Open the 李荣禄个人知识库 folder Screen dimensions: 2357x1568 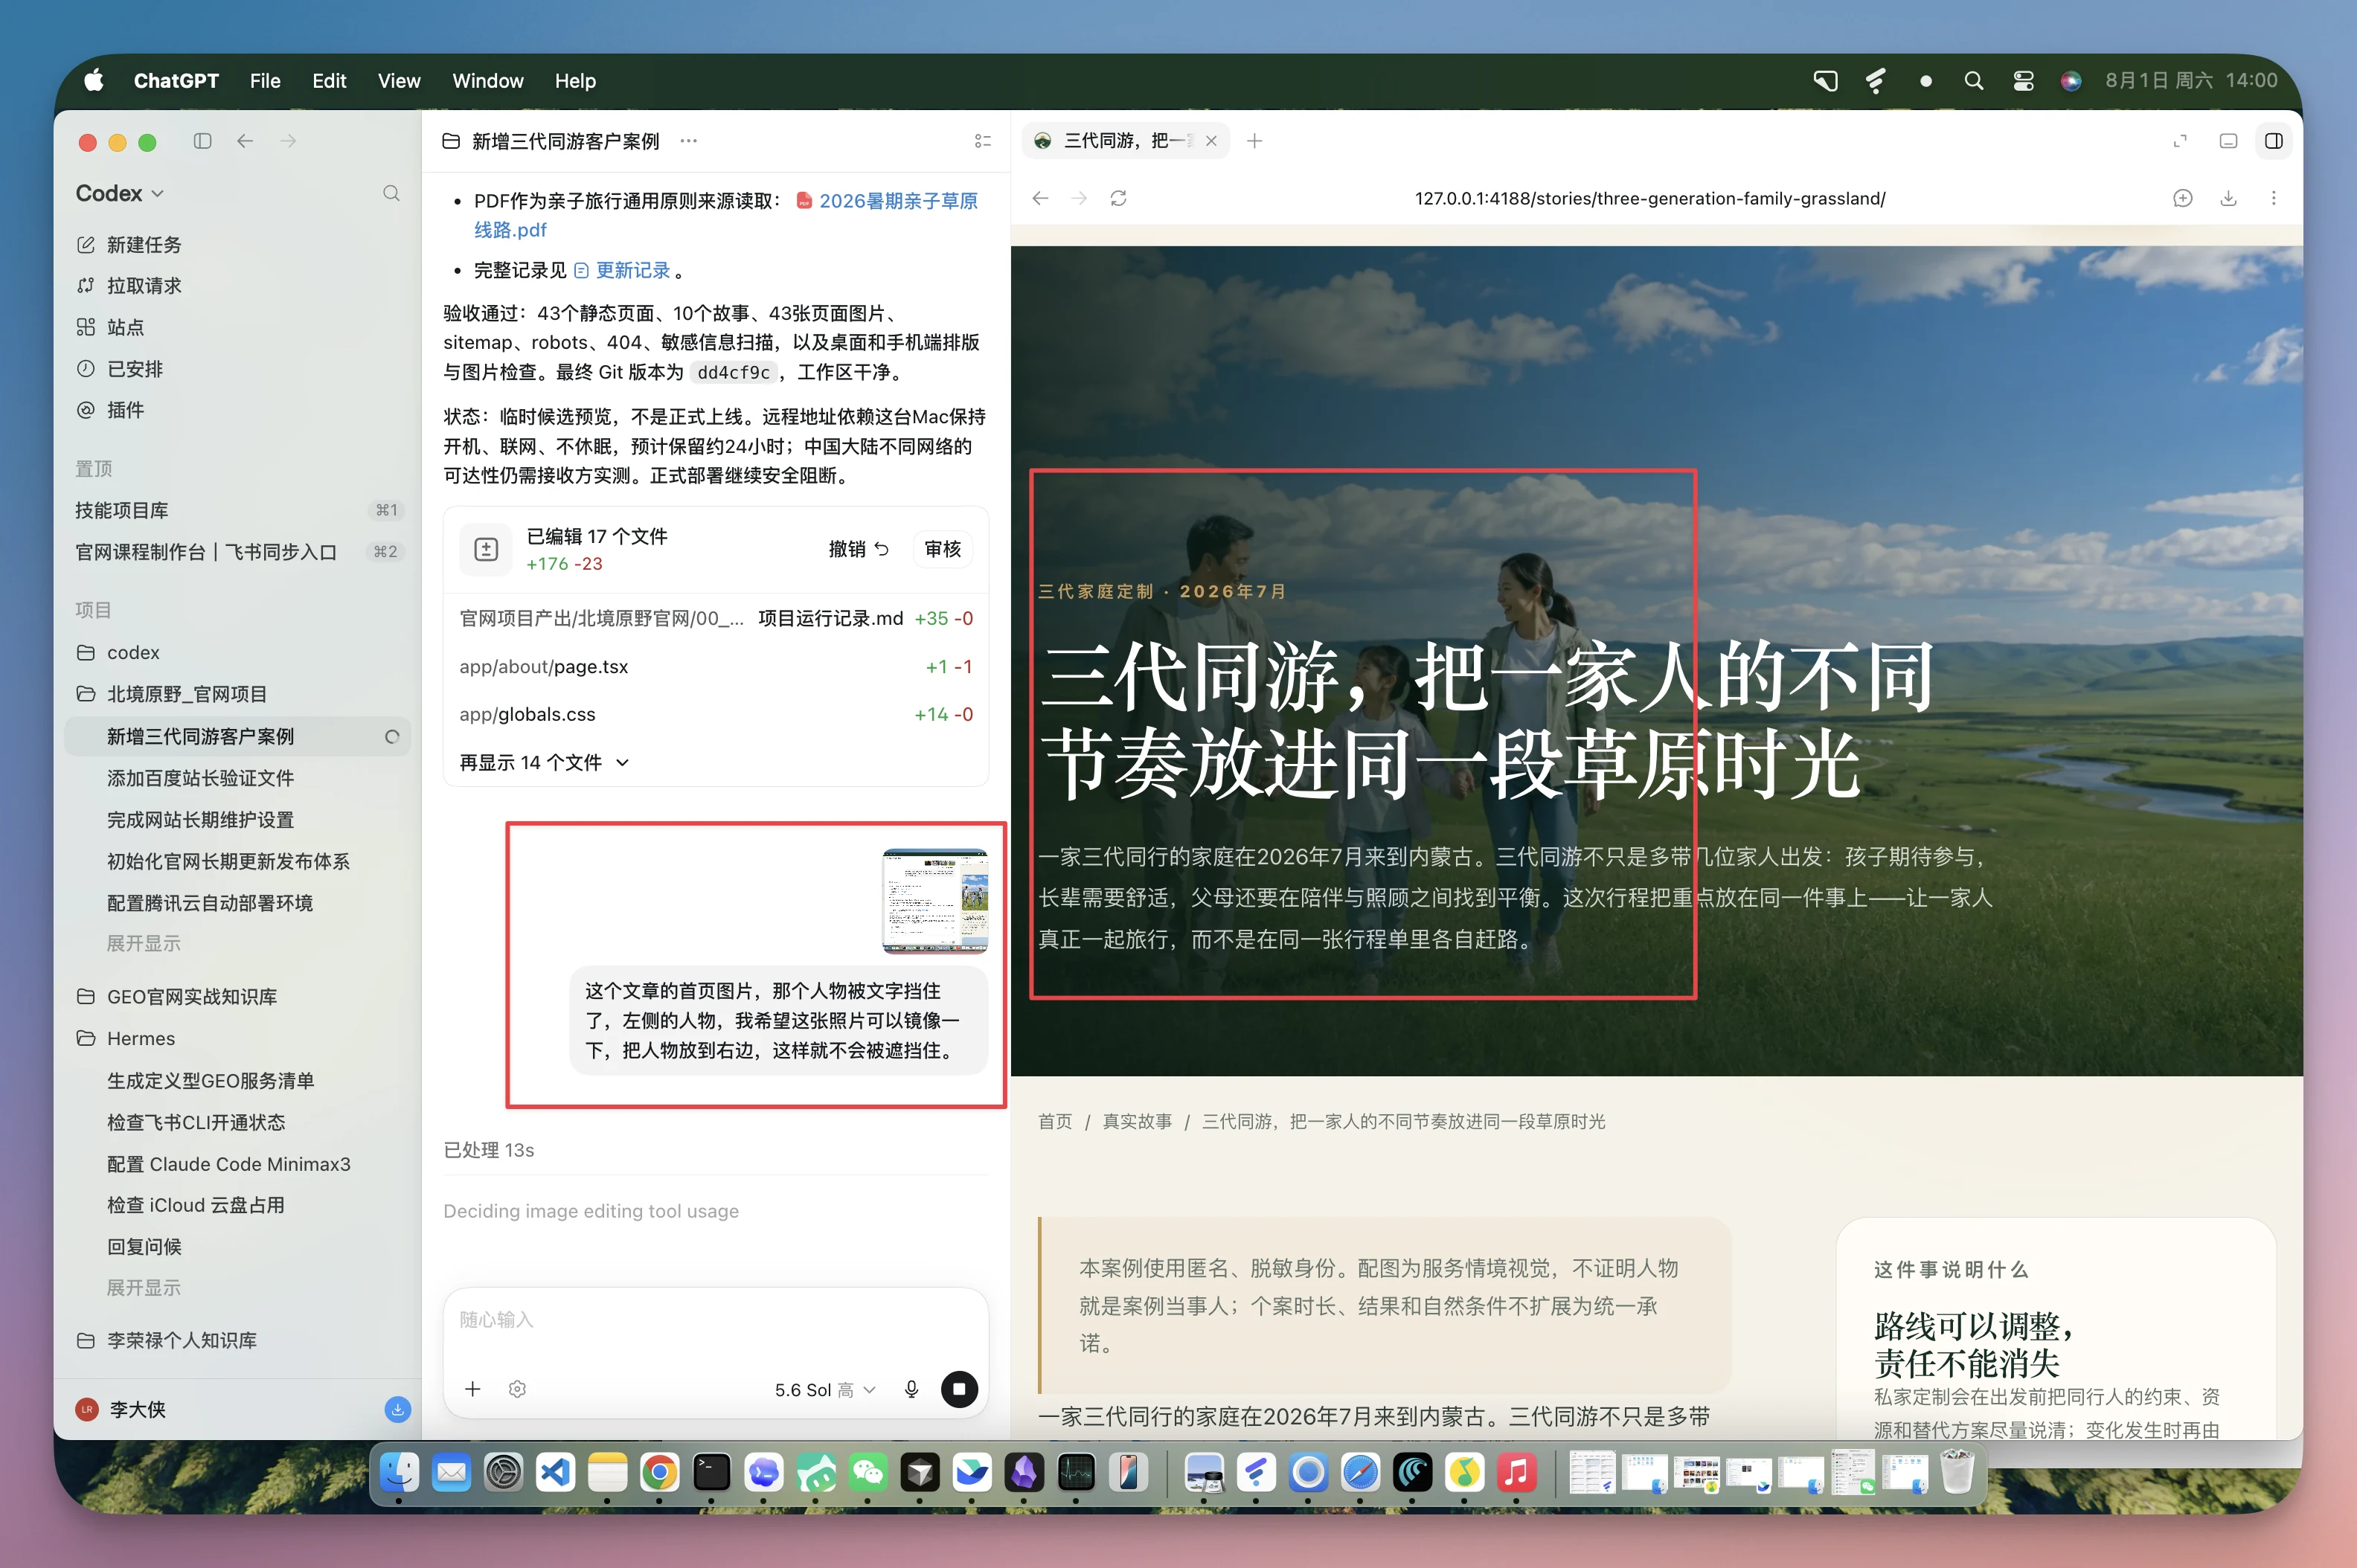[x=167, y=1340]
